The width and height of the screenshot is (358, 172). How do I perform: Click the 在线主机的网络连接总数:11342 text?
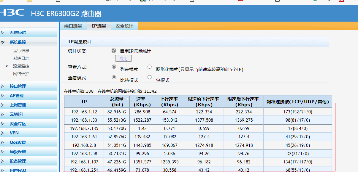pyautogui.click(x=127, y=91)
